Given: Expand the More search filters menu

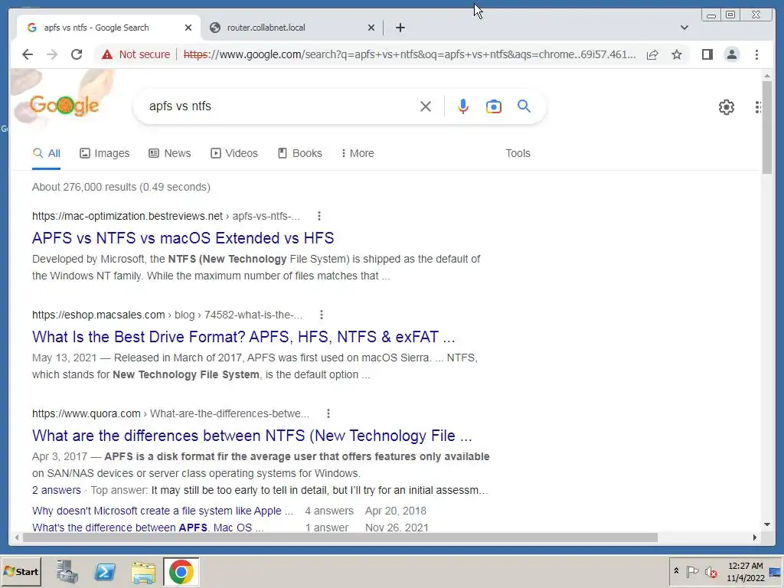Looking at the screenshot, I should coord(358,153).
